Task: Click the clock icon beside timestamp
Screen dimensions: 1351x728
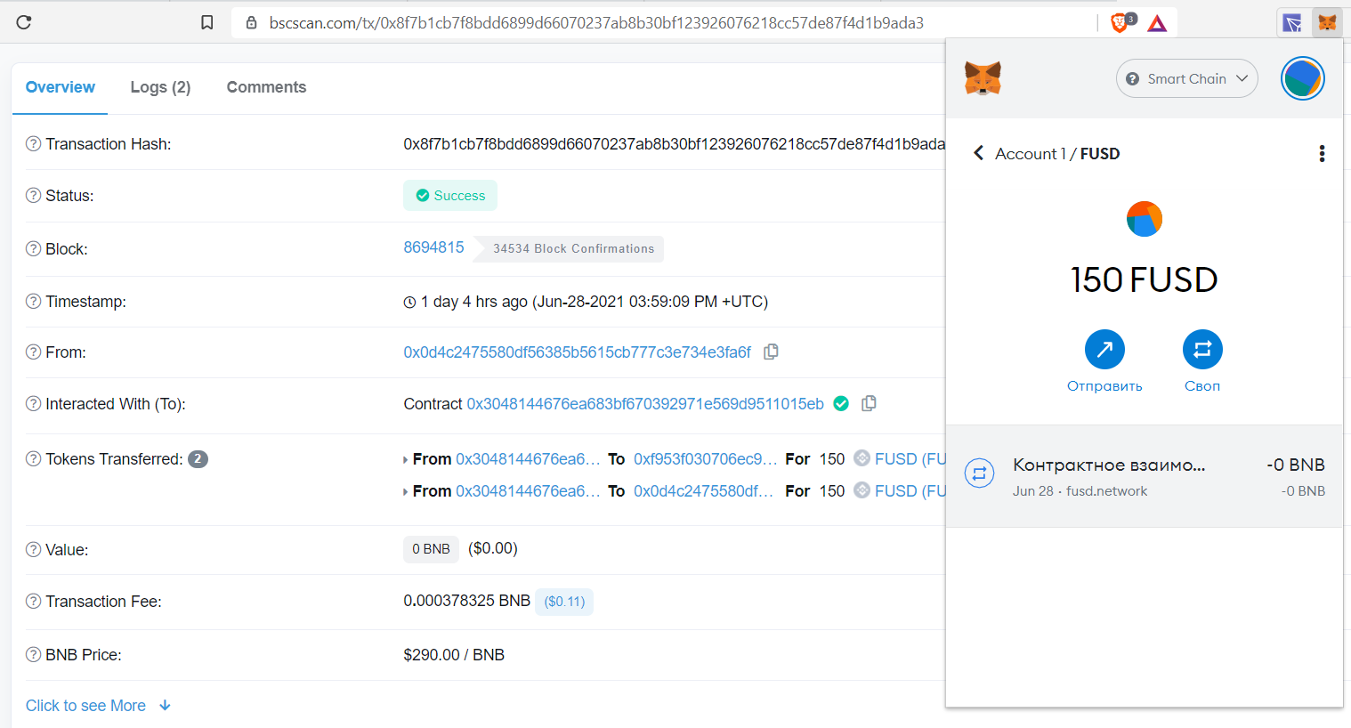Action: [409, 303]
